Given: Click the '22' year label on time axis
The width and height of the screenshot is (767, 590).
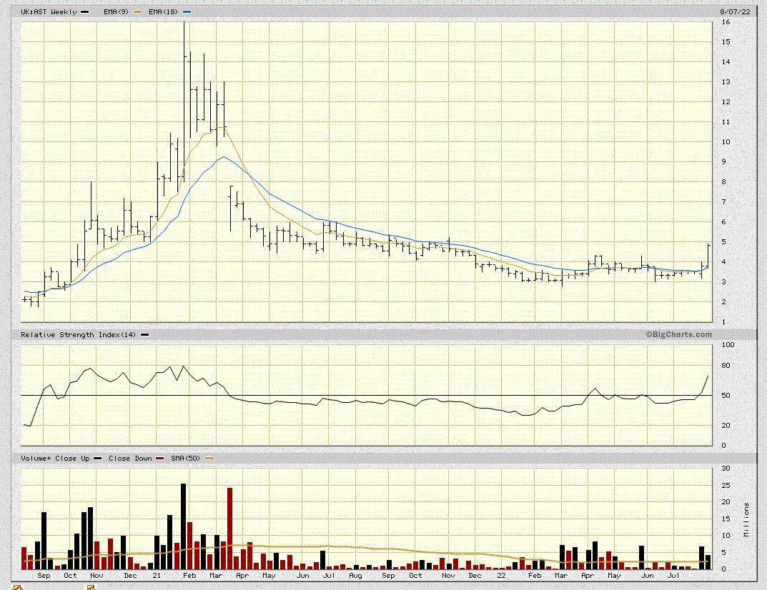Looking at the screenshot, I should point(501,576).
